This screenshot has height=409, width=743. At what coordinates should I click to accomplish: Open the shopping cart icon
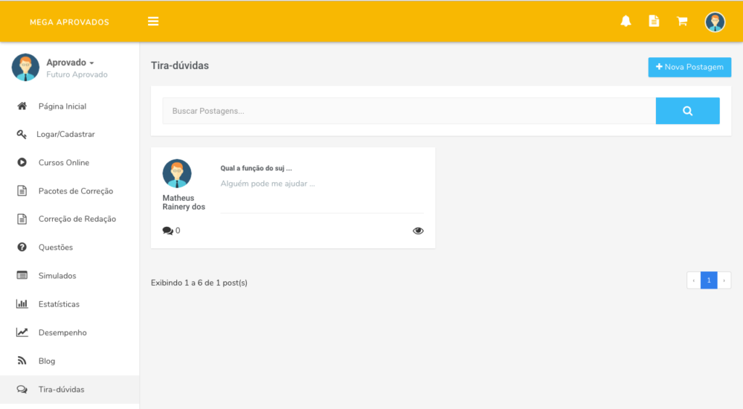point(682,21)
